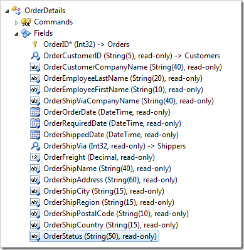Select the OrderStatus field
Screen dimensions: 244x250
[94, 236]
